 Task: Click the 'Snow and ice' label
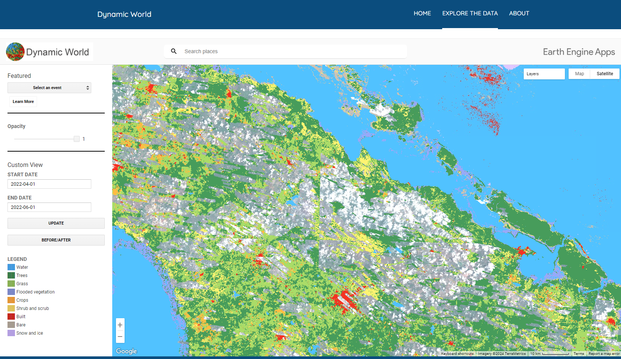coord(30,333)
